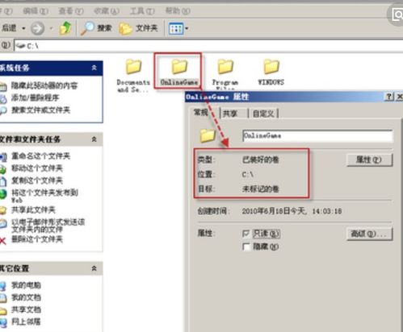Image resolution: width=403 pixels, height=332 pixels.
Task: Toggle the Hidden attribute checkbox
Action: click(246, 247)
